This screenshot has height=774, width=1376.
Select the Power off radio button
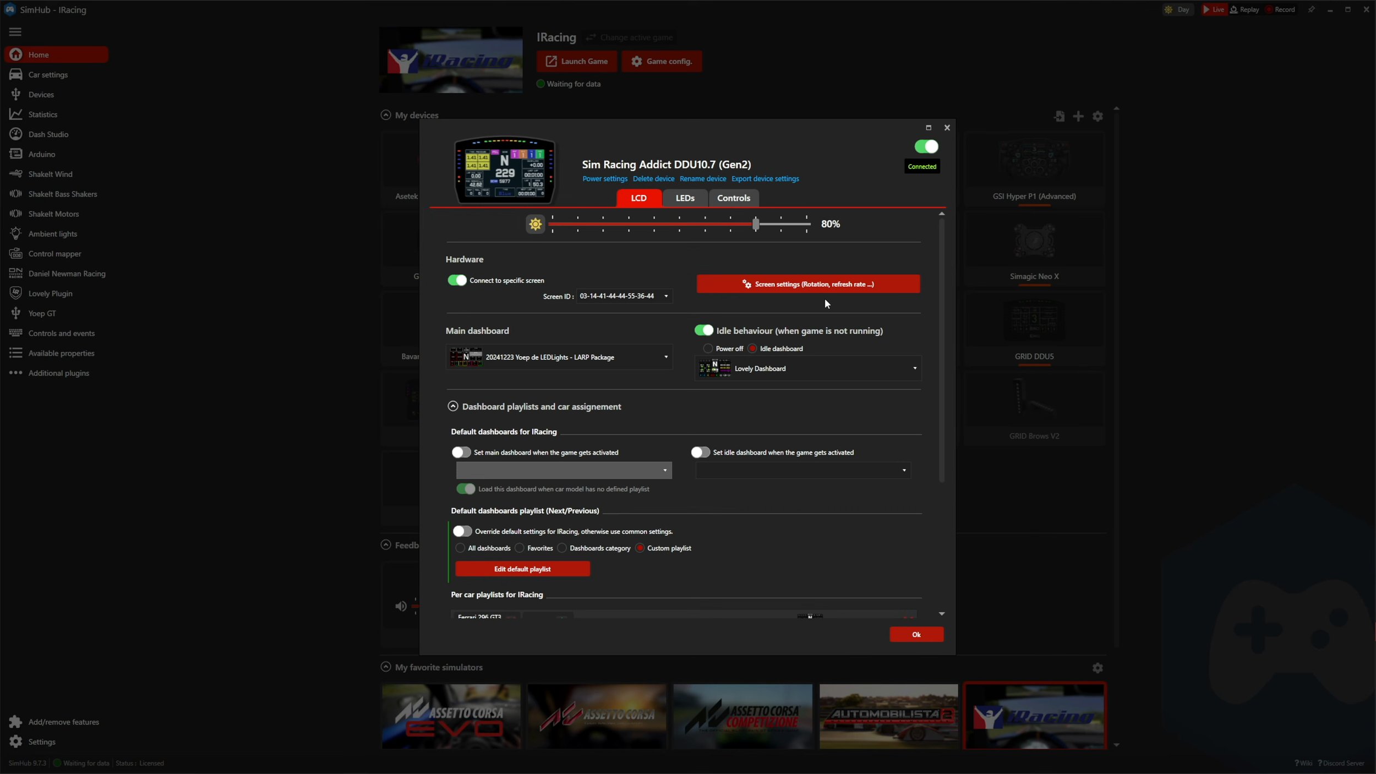pyautogui.click(x=708, y=348)
